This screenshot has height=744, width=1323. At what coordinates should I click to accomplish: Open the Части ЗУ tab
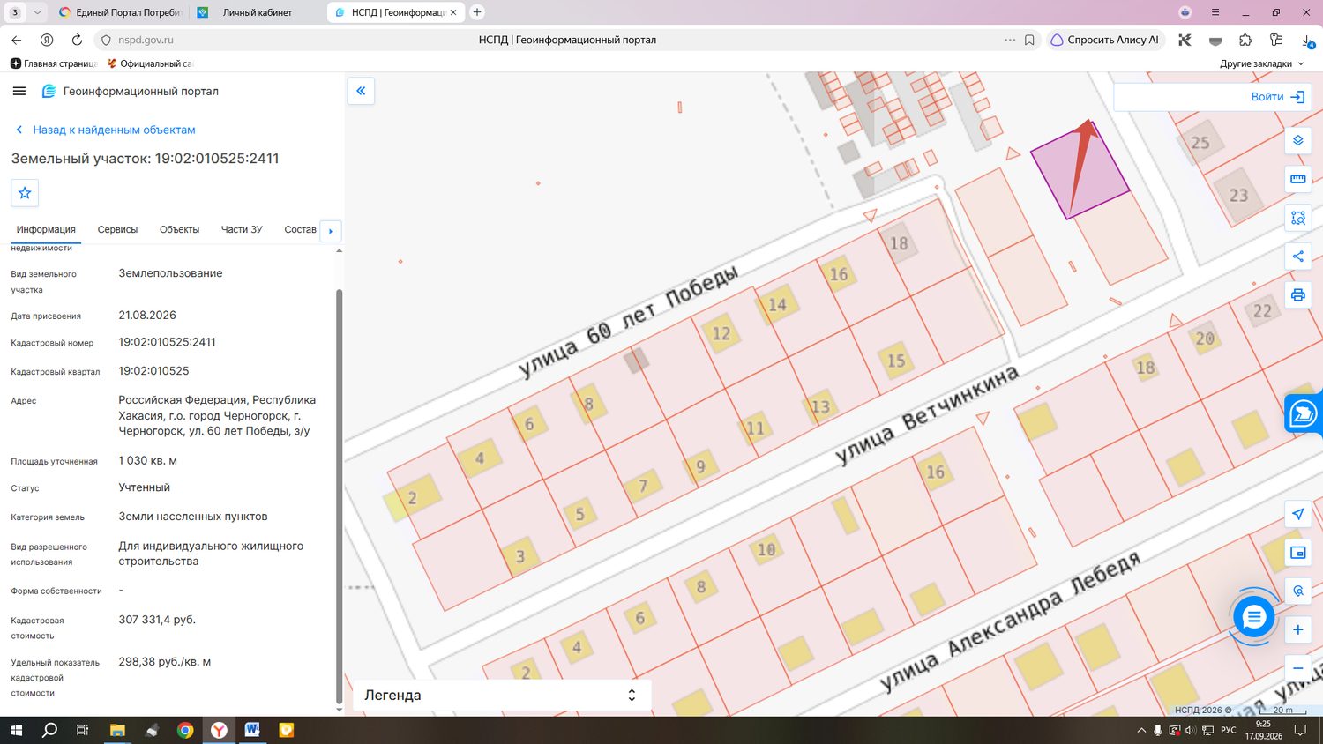pyautogui.click(x=242, y=229)
